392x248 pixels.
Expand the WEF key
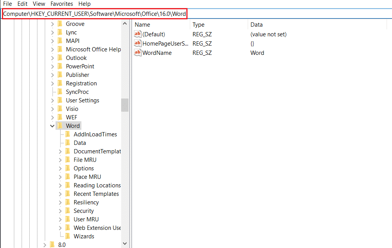click(52, 117)
